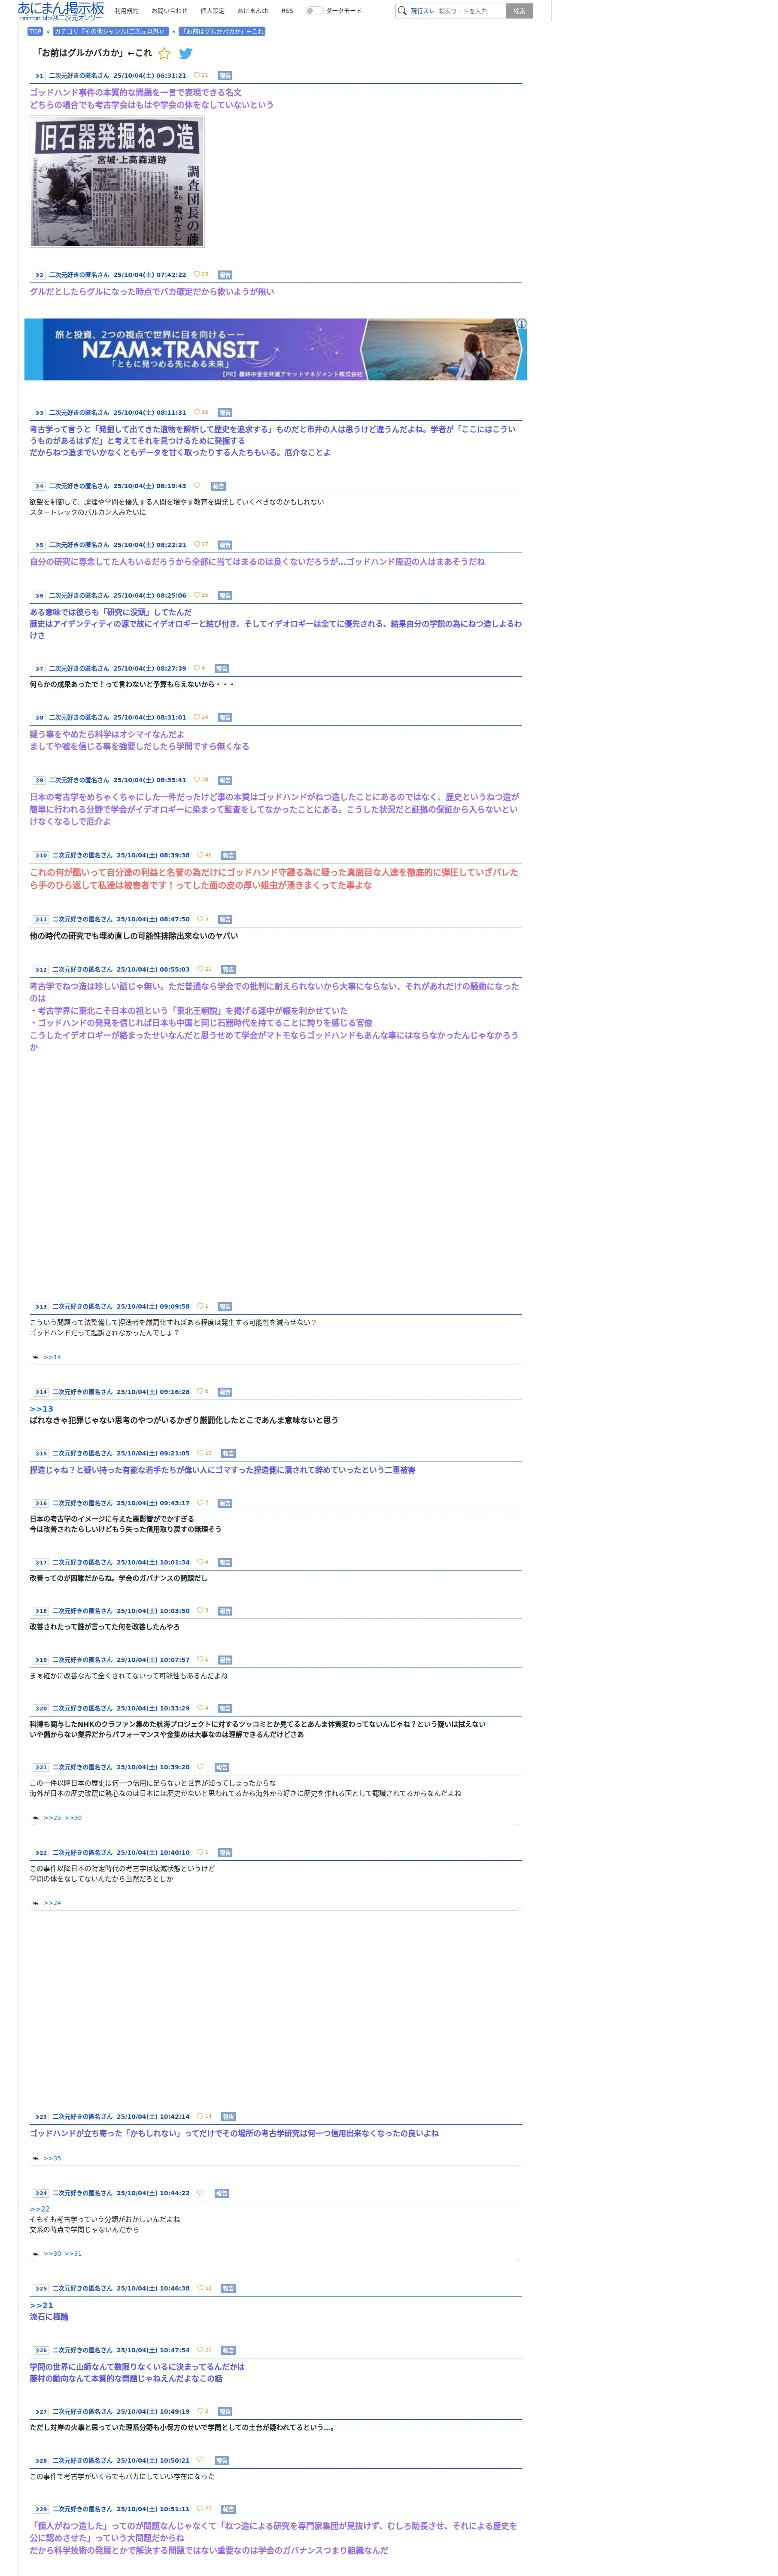Viewport: 778px width, 2576px height.
Task: Like post 12 with its heart icon
Action: point(200,969)
